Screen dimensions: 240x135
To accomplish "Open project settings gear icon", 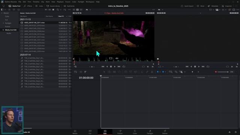I will click(236, 132).
